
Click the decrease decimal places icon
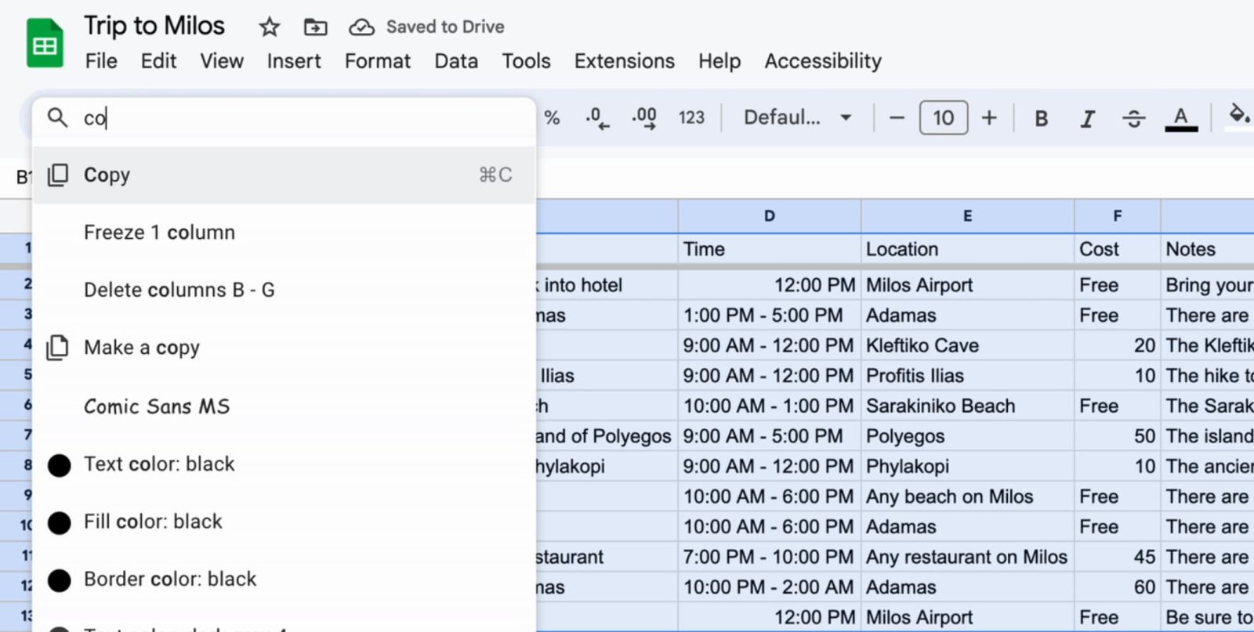(x=596, y=118)
